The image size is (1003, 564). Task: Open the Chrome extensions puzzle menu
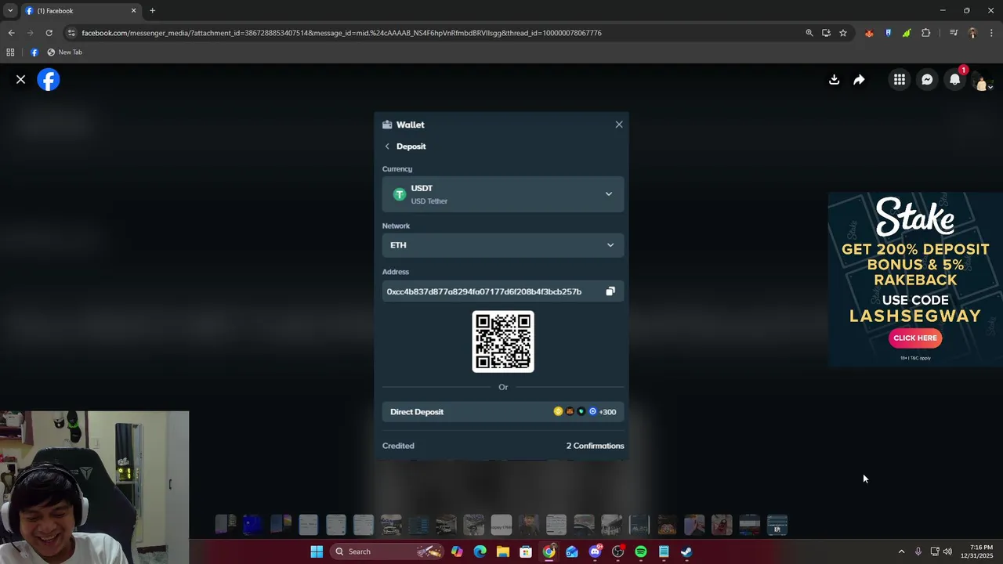click(926, 33)
